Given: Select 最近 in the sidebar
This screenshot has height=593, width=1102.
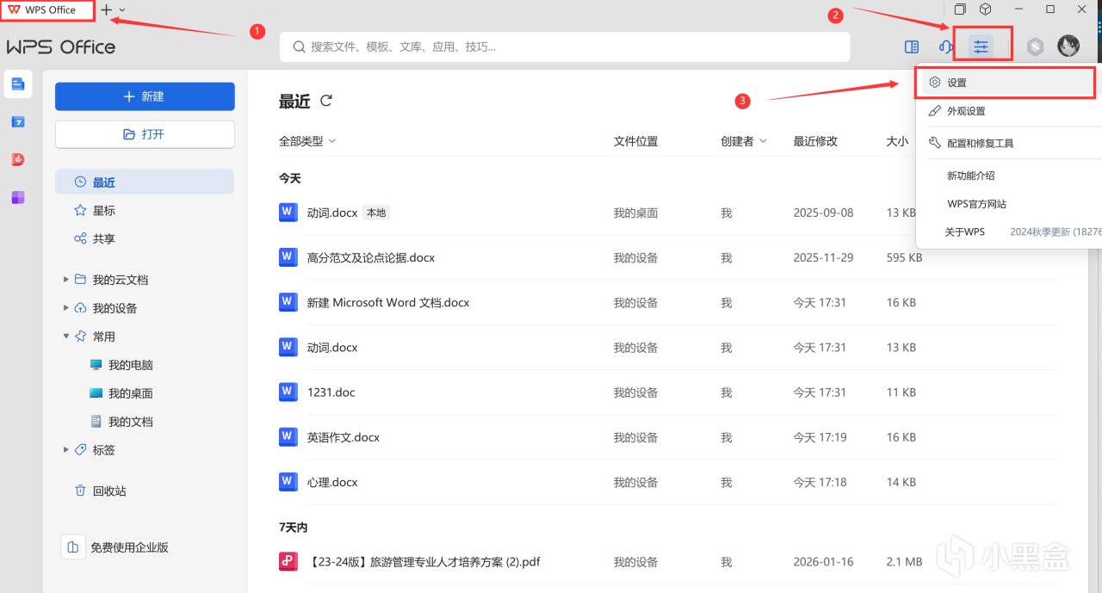Looking at the screenshot, I should [x=145, y=182].
